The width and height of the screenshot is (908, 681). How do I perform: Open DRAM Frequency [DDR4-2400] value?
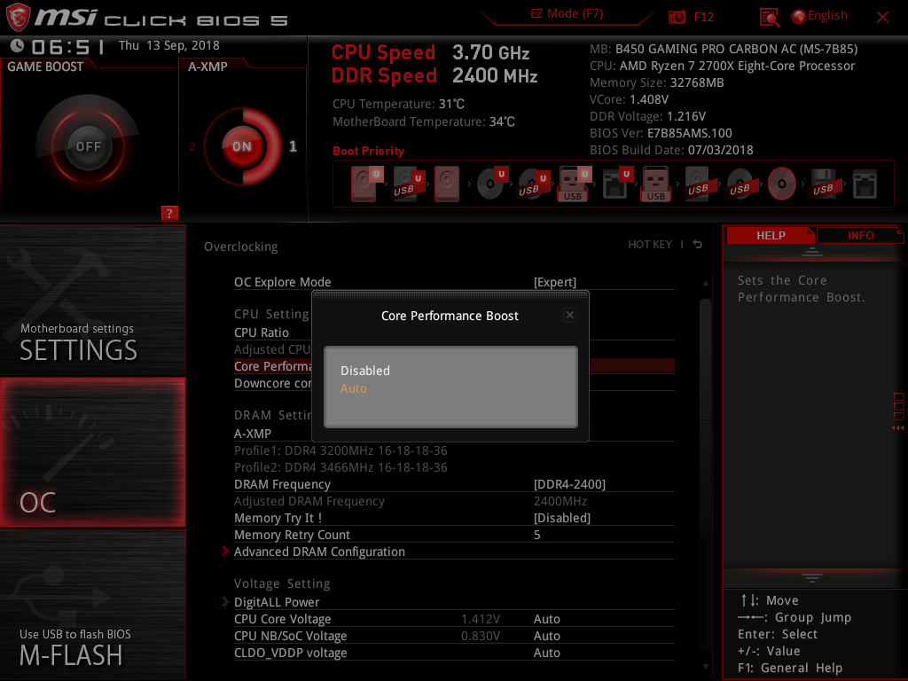click(569, 484)
